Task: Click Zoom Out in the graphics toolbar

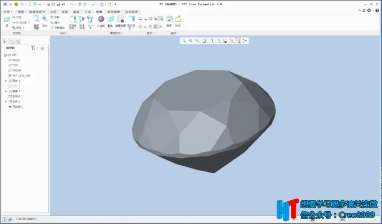Action: tap(197, 41)
